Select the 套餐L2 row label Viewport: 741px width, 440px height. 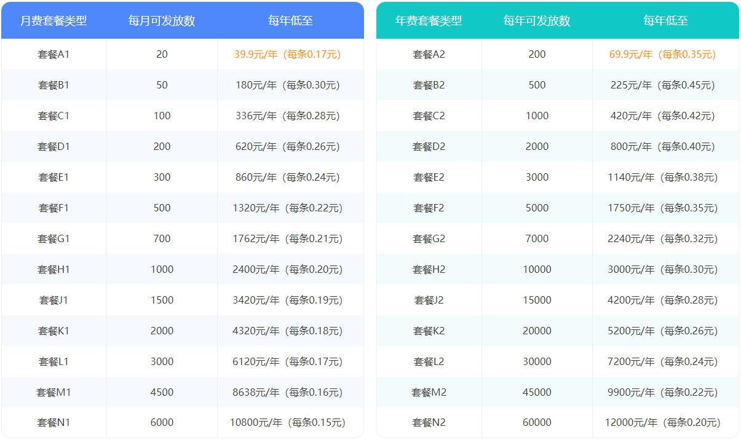[429, 361]
